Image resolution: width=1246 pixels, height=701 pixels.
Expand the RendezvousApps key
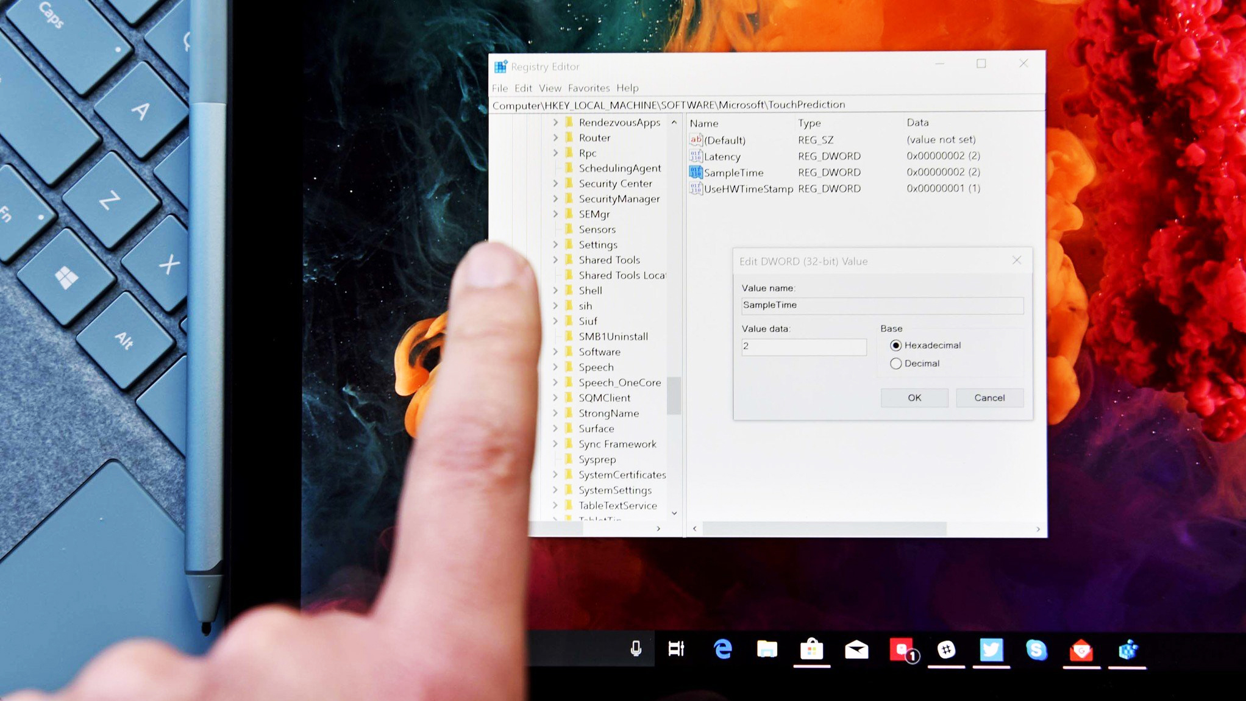555,123
